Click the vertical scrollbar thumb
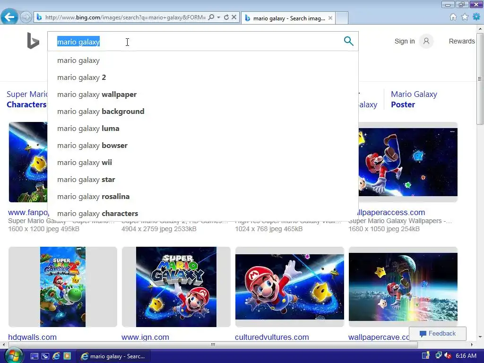 [480, 78]
